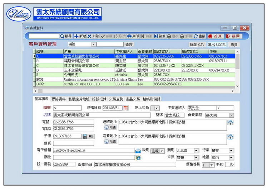Select row 王子企業社
Screen dimensions: 268x189
[x=134, y=70]
